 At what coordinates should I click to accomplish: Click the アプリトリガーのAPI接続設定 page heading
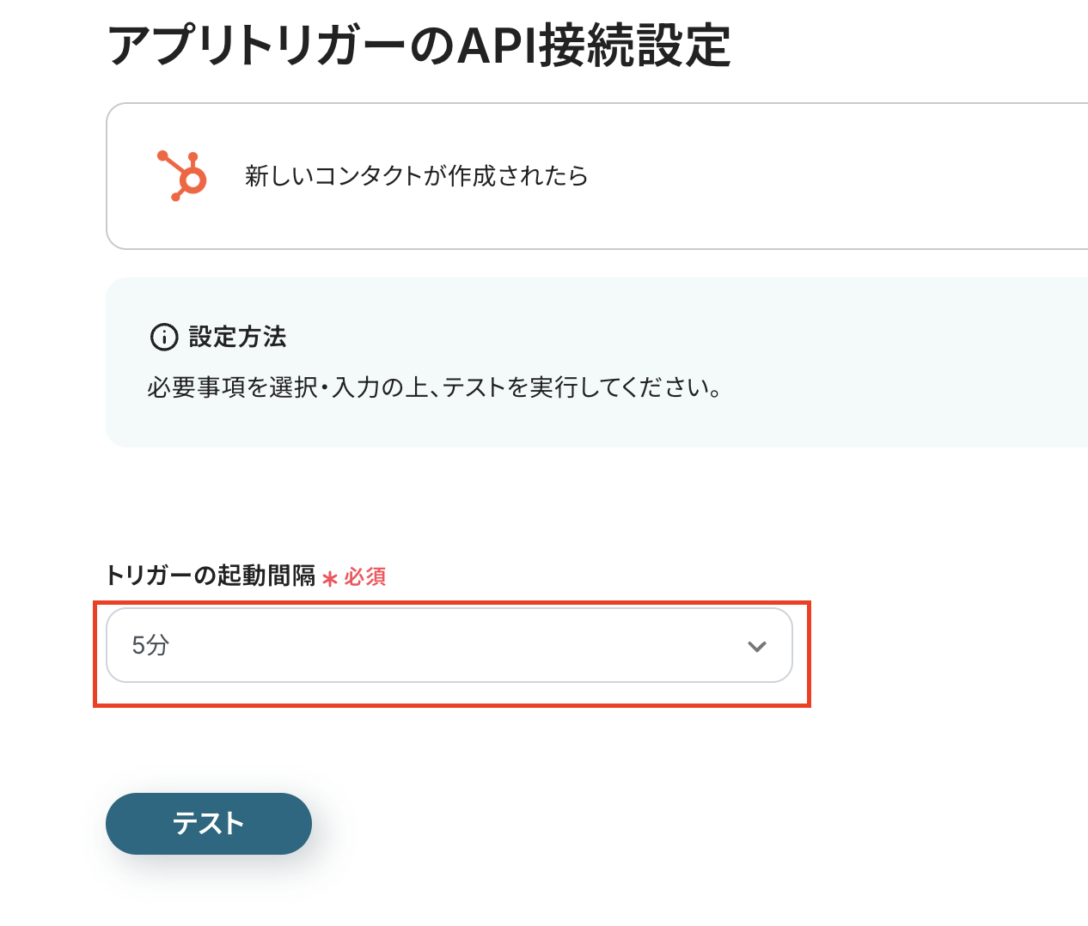tap(419, 46)
